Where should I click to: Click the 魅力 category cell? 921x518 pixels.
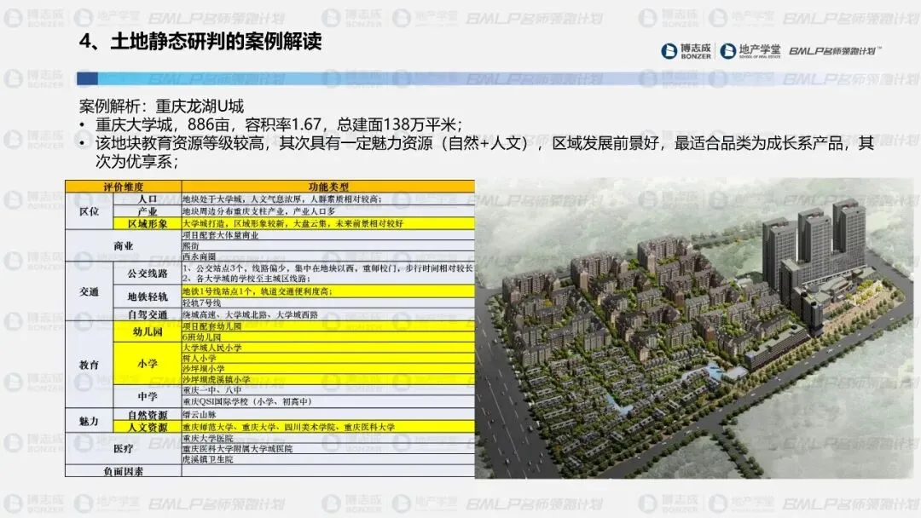pos(89,421)
